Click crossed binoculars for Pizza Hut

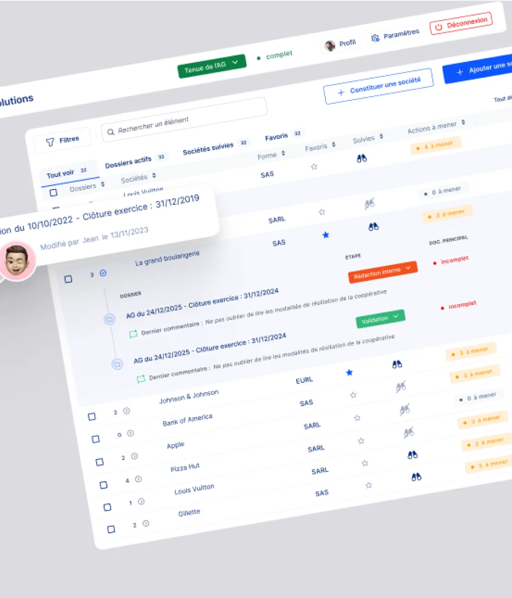[x=409, y=432]
